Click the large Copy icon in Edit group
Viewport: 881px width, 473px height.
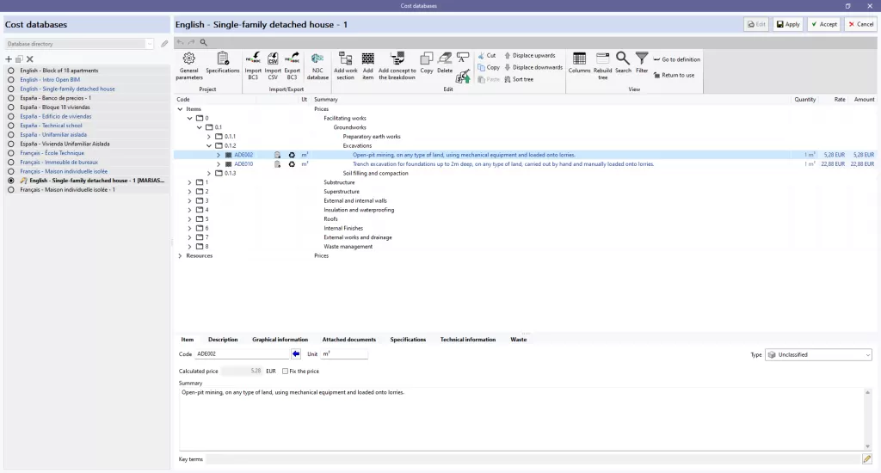click(427, 63)
